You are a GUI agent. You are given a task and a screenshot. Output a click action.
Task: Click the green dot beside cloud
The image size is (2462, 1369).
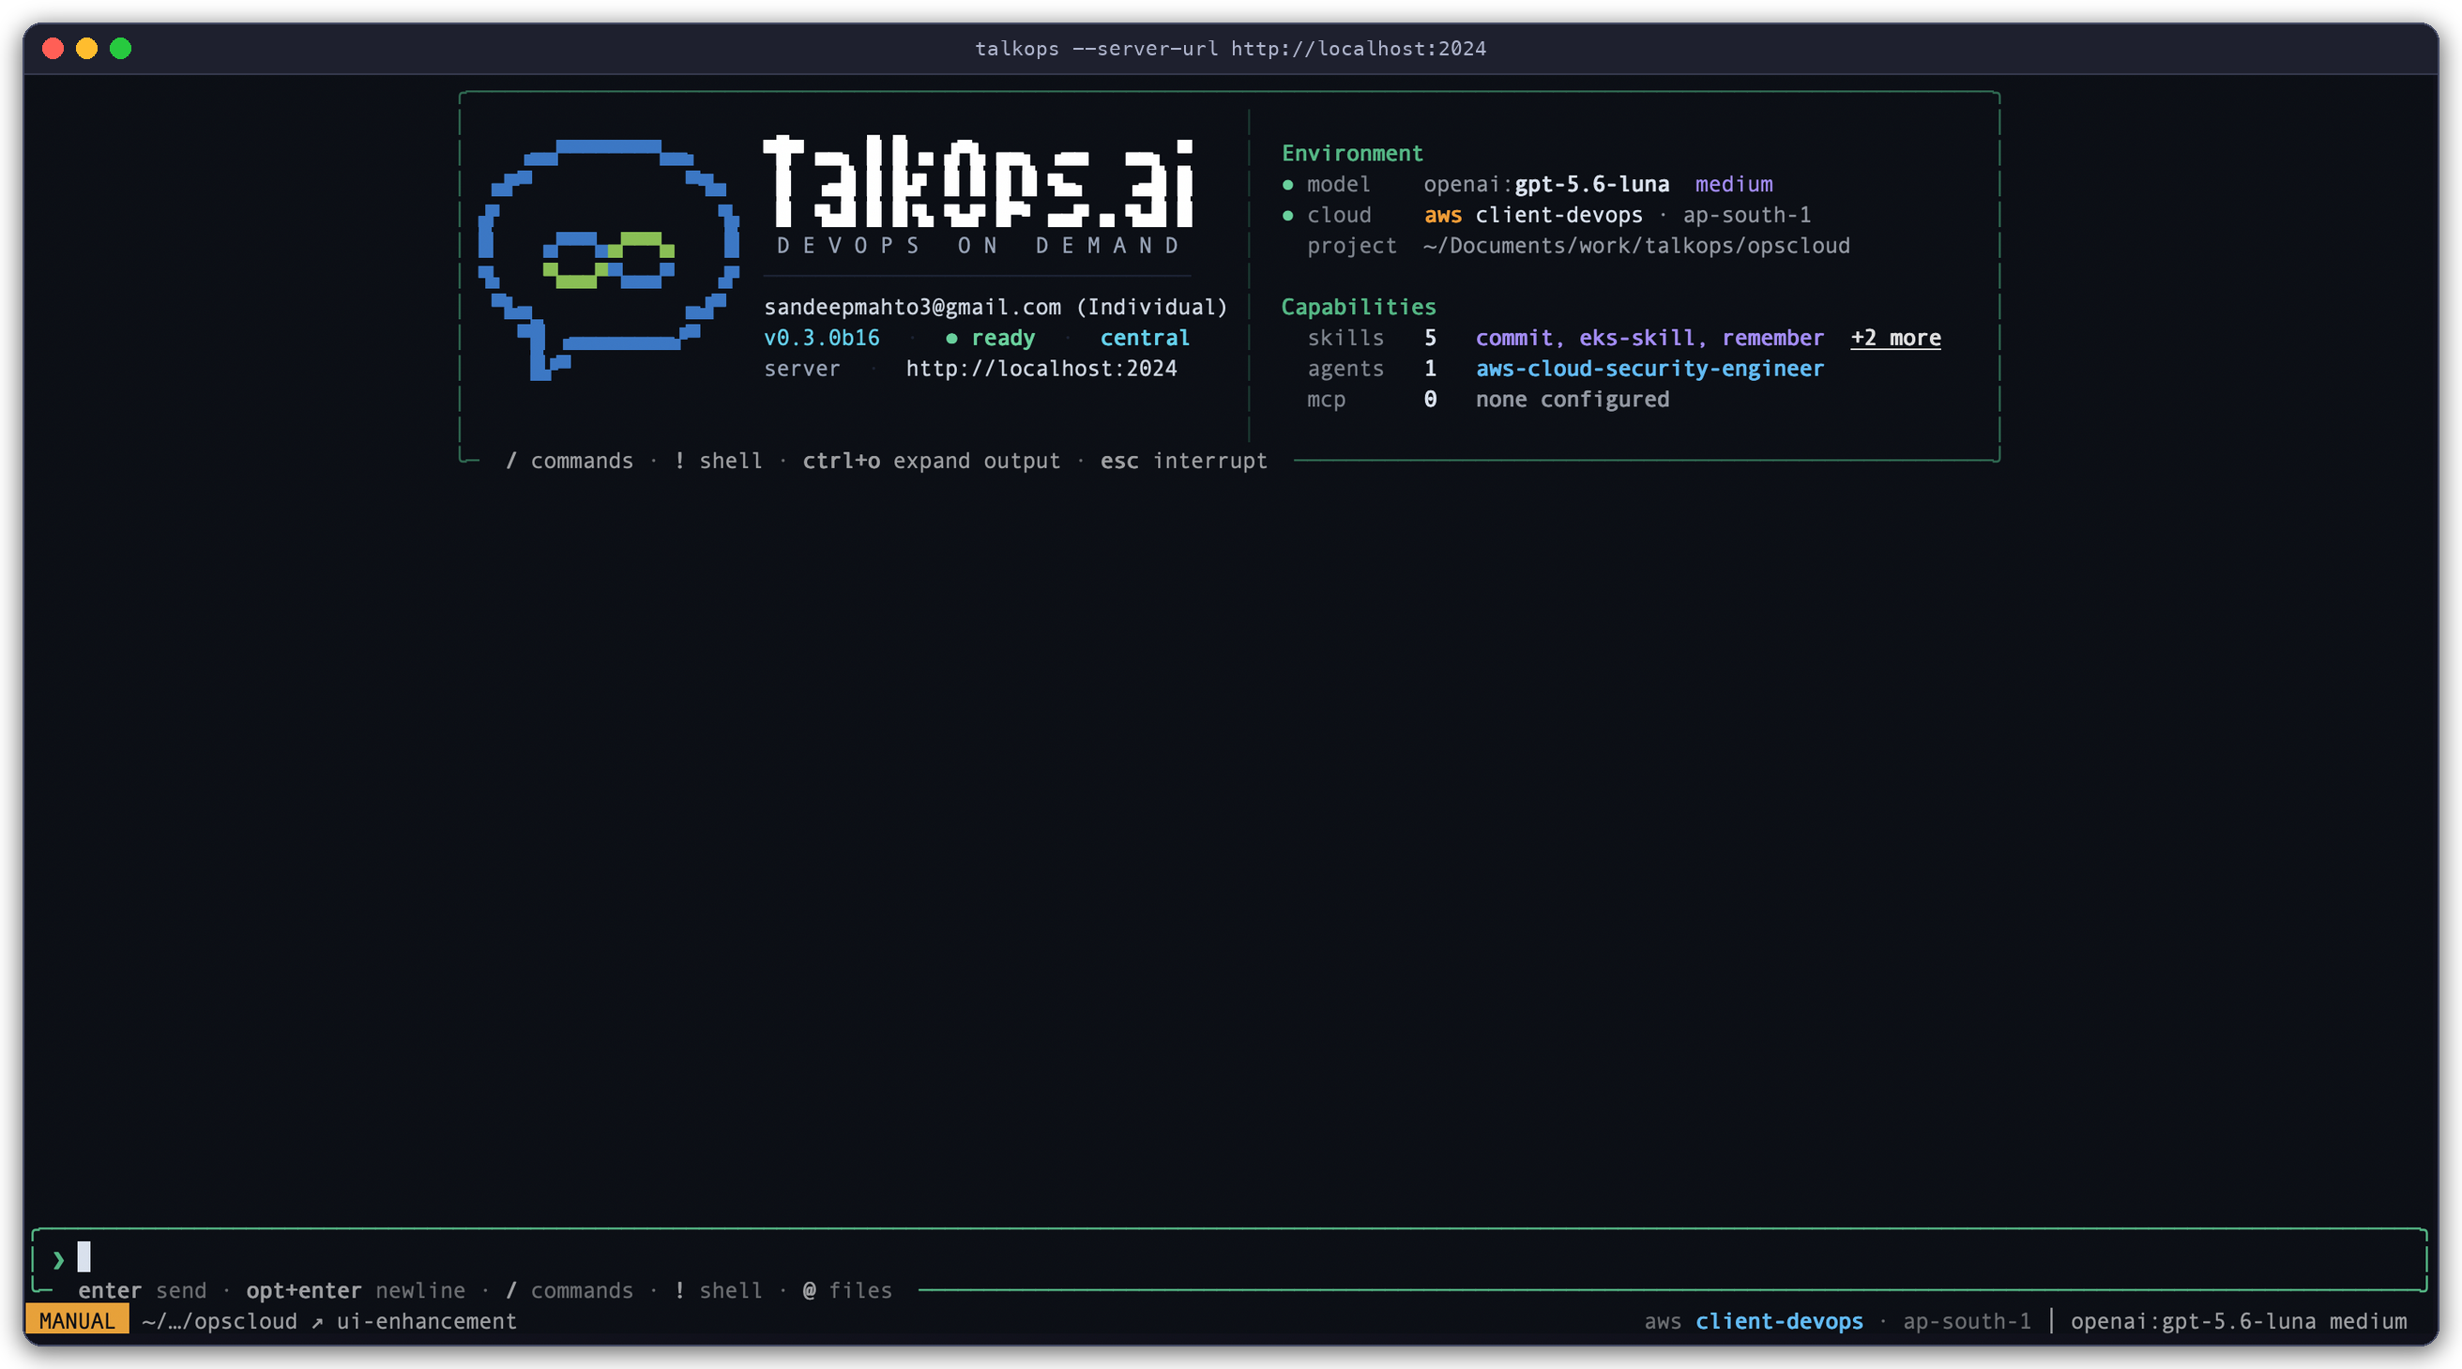1287,215
